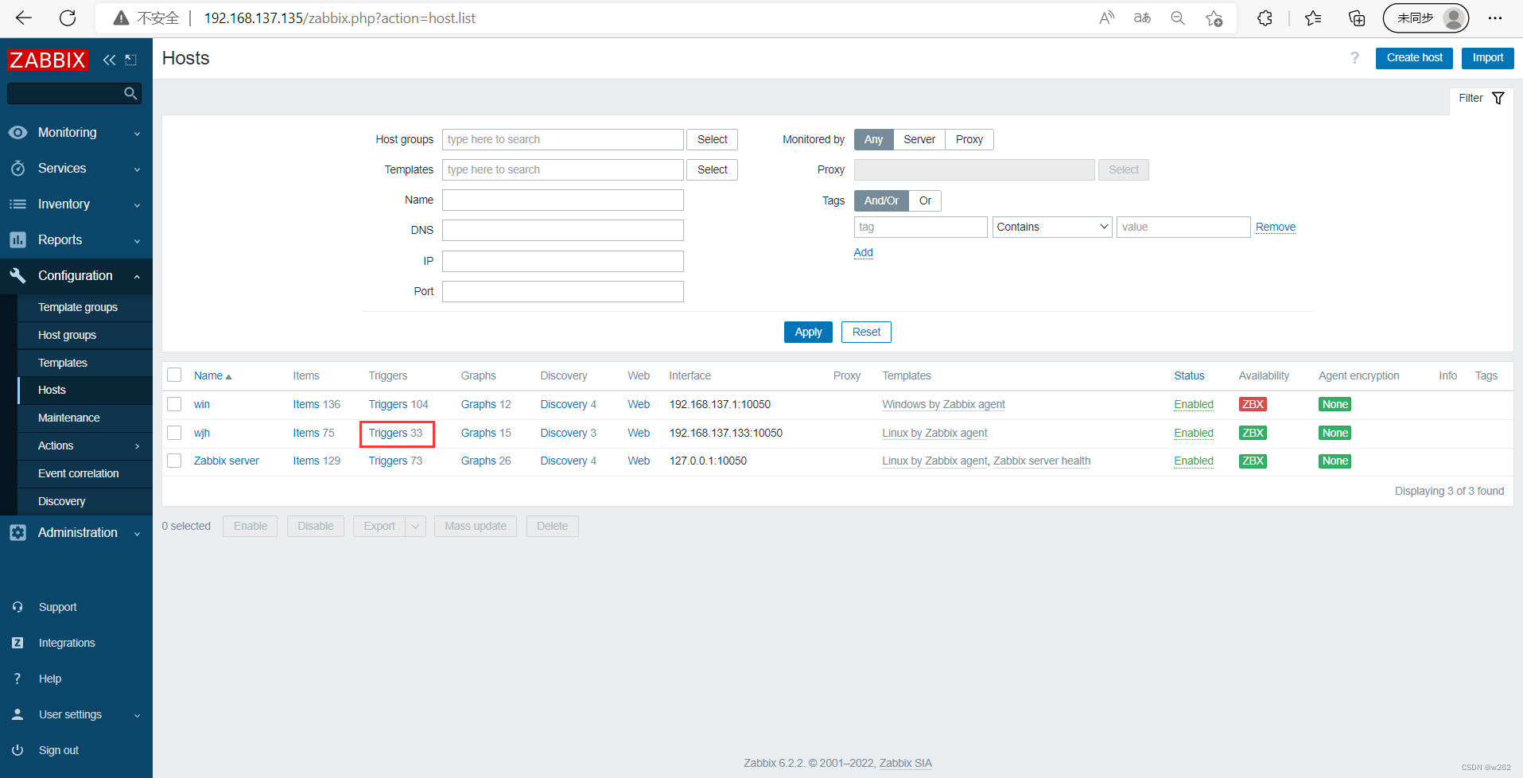Click the tag name input field
The height and width of the screenshot is (778, 1523).
[x=921, y=227]
